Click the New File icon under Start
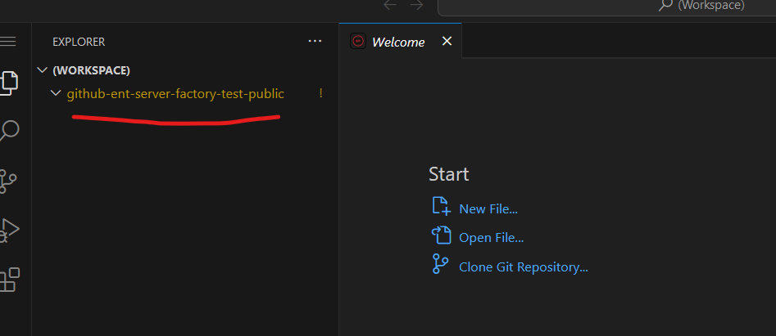This screenshot has width=776, height=336. [x=442, y=208]
